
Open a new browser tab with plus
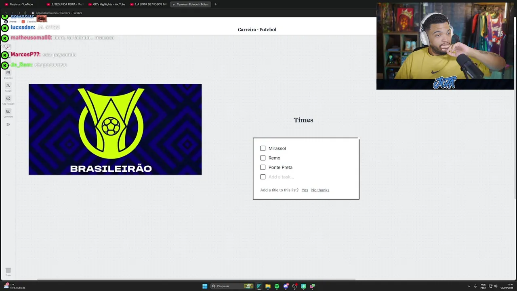click(x=216, y=4)
